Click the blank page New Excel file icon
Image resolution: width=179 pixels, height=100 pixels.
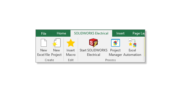click(x=44, y=43)
